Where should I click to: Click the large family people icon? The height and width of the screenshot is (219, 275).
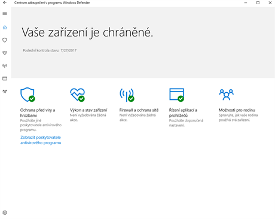click(x=227, y=95)
